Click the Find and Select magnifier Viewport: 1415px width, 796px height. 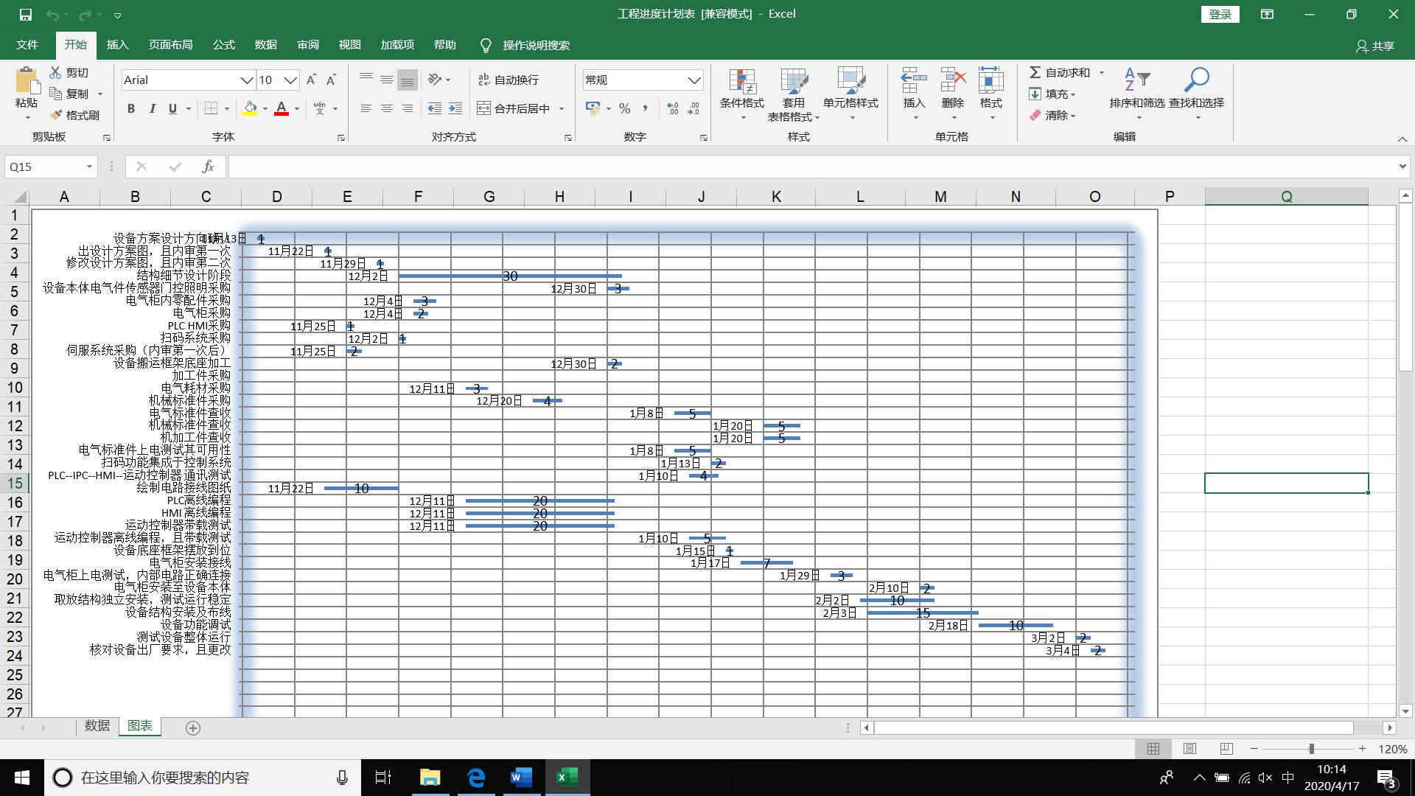pyautogui.click(x=1196, y=80)
